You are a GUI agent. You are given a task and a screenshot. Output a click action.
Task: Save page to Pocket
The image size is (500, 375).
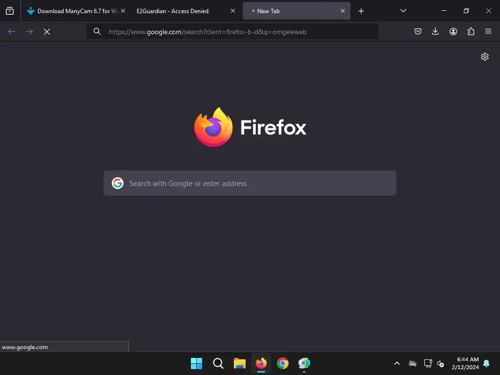click(418, 31)
